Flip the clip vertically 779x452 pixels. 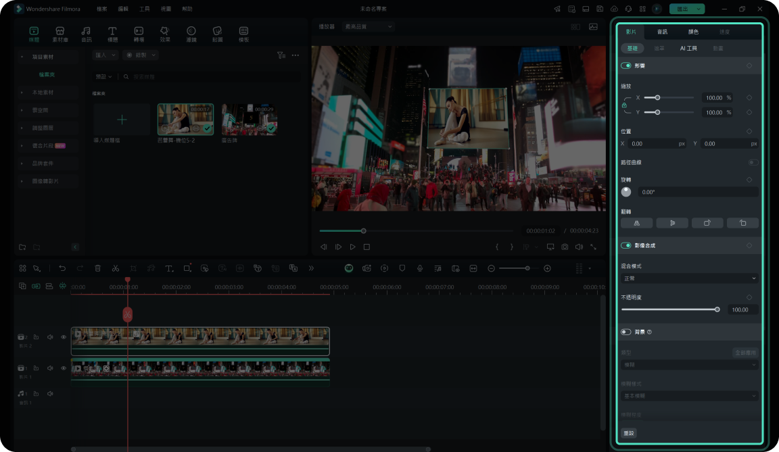pyautogui.click(x=672, y=223)
